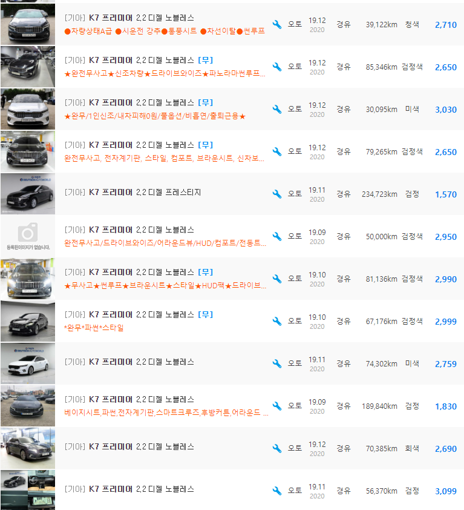
Task: Click no-image placeholder of 50,000km listing
Action: (x=28, y=236)
